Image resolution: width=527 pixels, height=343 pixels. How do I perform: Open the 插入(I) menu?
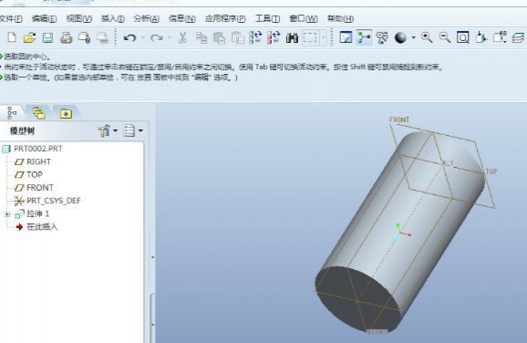pos(113,18)
